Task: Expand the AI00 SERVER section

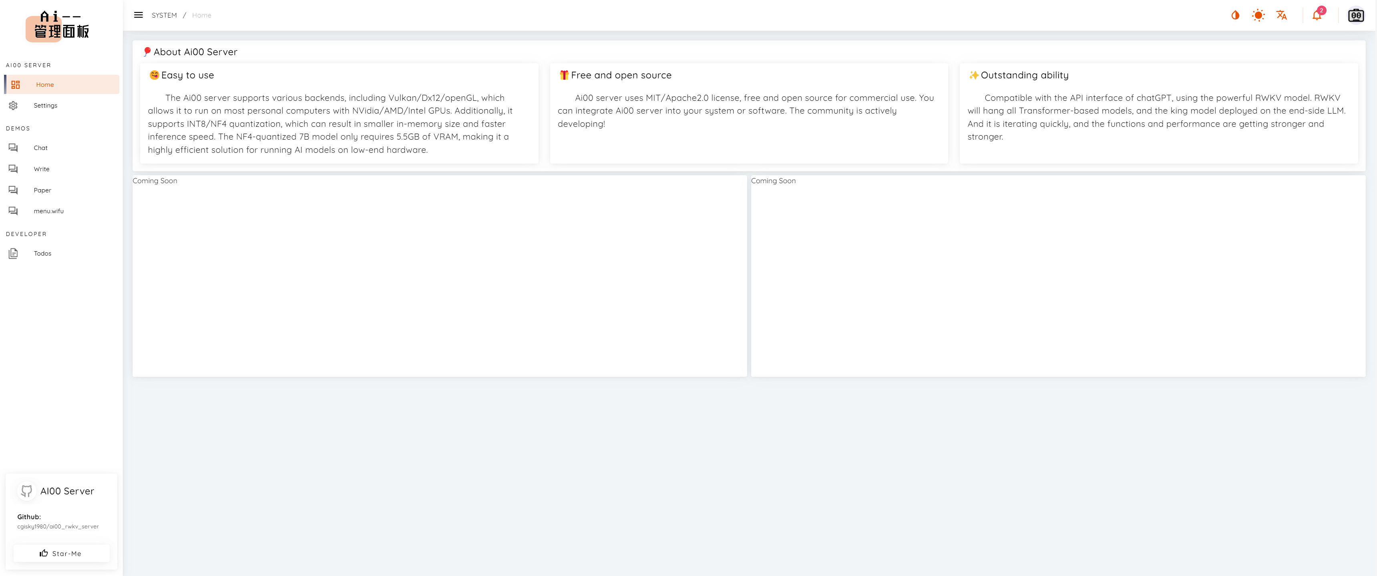Action: coord(28,65)
